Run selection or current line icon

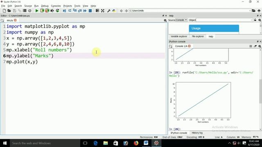tap(52, 11)
